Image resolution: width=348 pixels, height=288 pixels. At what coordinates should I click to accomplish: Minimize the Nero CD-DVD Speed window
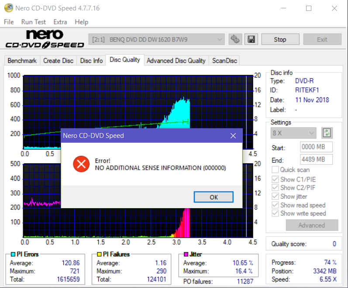pos(283,8)
